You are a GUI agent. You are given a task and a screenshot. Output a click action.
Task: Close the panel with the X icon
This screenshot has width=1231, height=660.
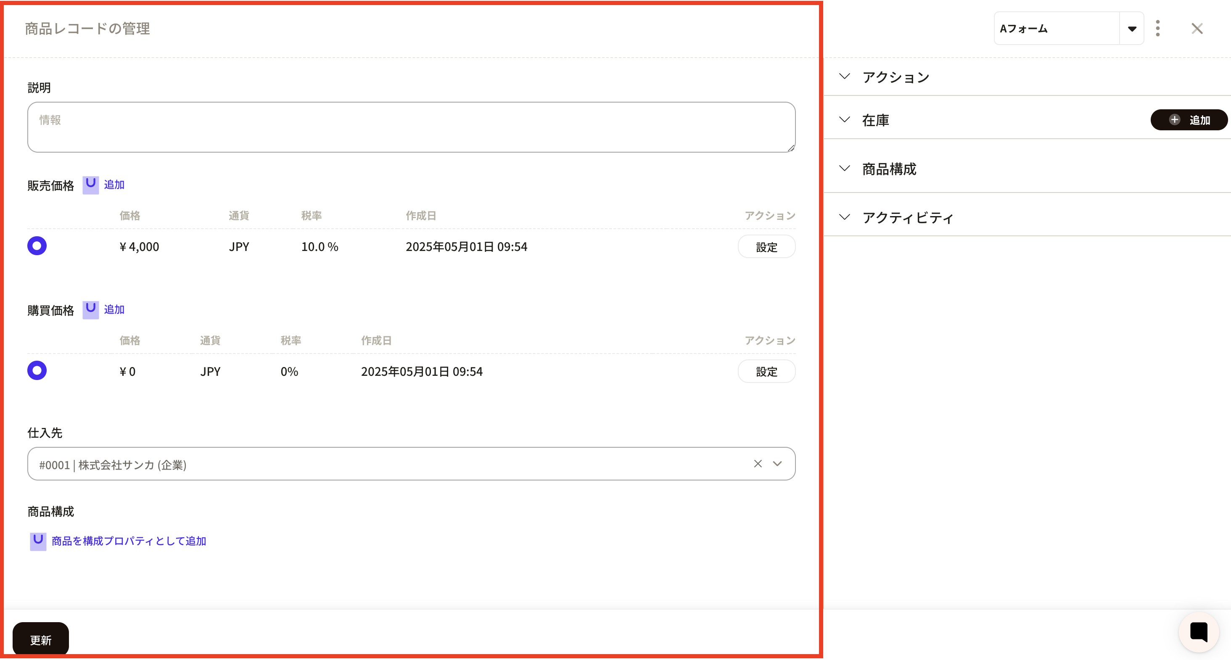1197,28
